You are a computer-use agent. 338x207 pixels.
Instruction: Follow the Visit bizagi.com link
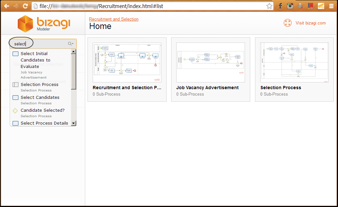tap(311, 23)
